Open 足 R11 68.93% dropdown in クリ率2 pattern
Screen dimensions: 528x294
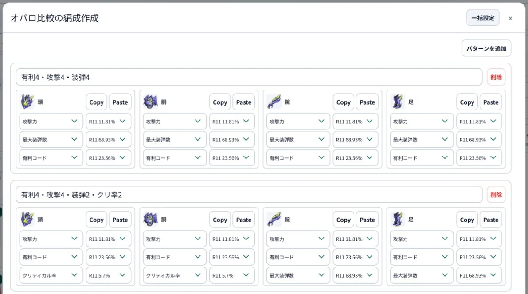[x=479, y=275]
